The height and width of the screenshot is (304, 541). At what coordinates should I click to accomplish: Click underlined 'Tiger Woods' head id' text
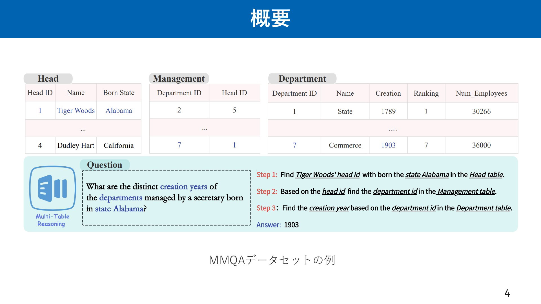click(x=328, y=175)
